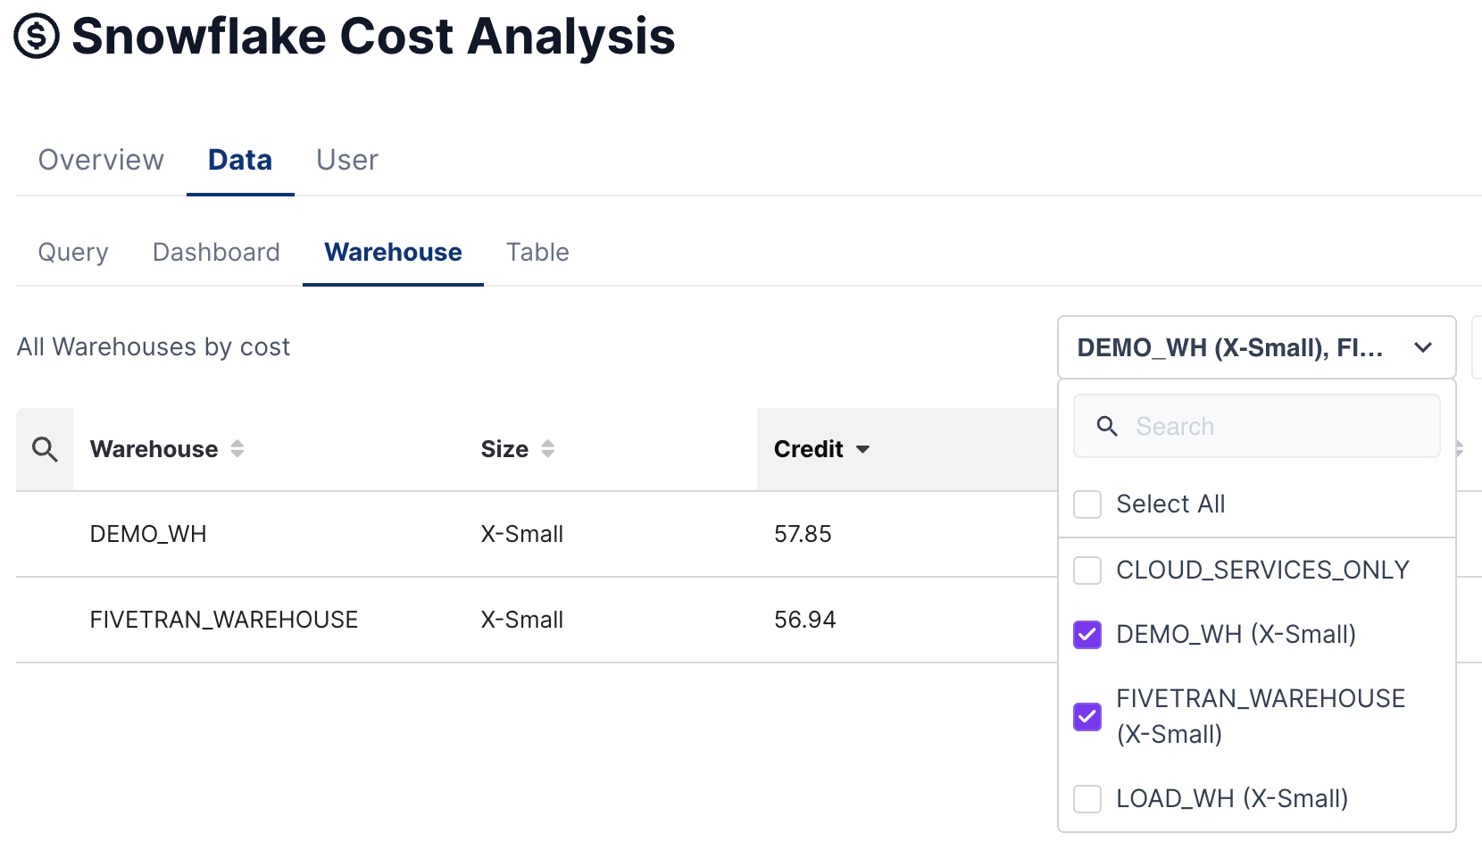The width and height of the screenshot is (1482, 850).
Task: Sort by Warehouse column arrows
Action: pos(237,449)
